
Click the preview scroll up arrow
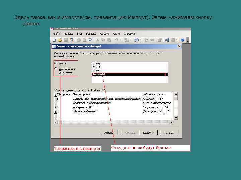176,94
